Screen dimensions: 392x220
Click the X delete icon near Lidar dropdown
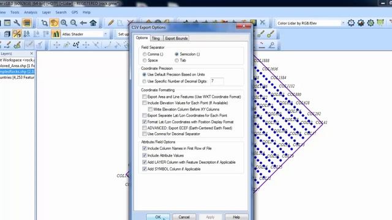tap(262, 23)
